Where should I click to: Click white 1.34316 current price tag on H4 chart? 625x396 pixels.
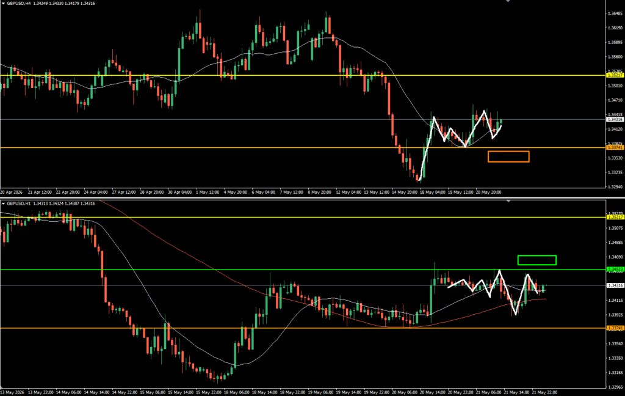(x=615, y=119)
